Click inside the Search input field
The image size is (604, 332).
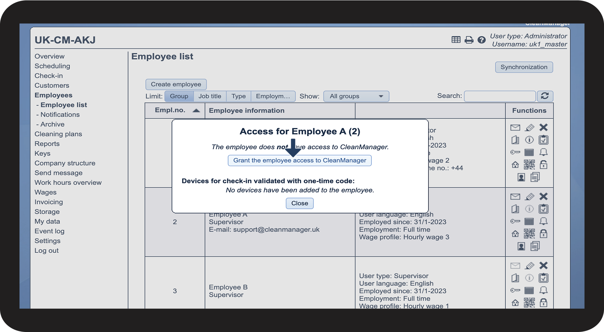(500, 96)
